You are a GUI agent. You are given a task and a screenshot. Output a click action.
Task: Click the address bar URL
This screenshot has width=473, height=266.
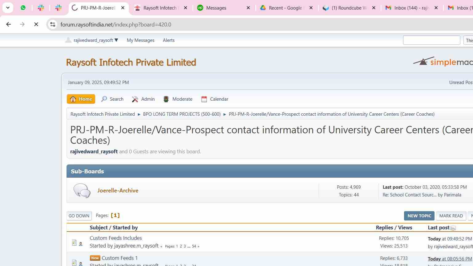(116, 25)
